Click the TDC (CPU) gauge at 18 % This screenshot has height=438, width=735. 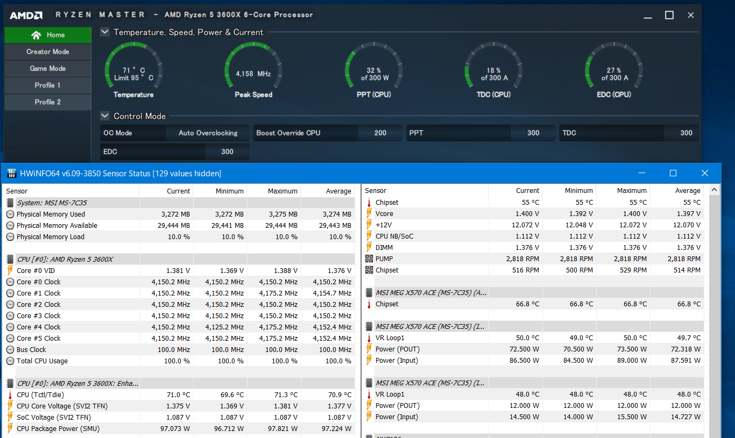[494, 70]
